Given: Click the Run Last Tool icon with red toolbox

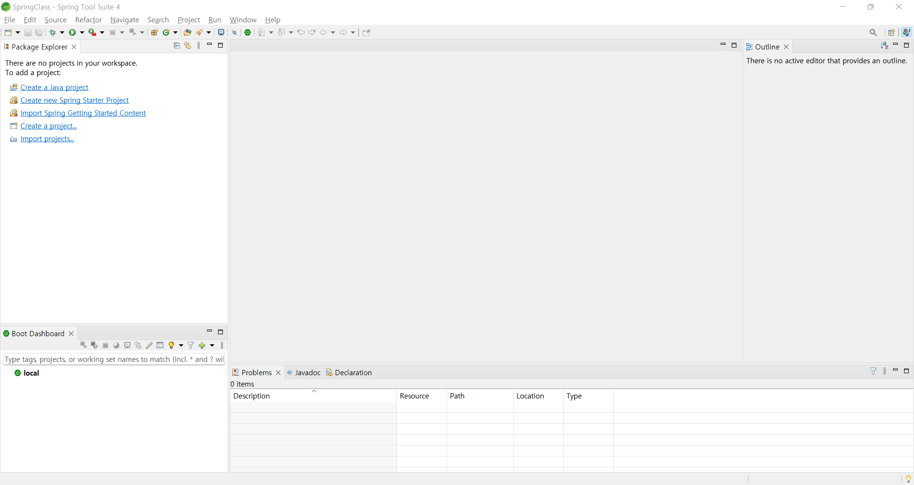Looking at the screenshot, I should (x=92, y=32).
